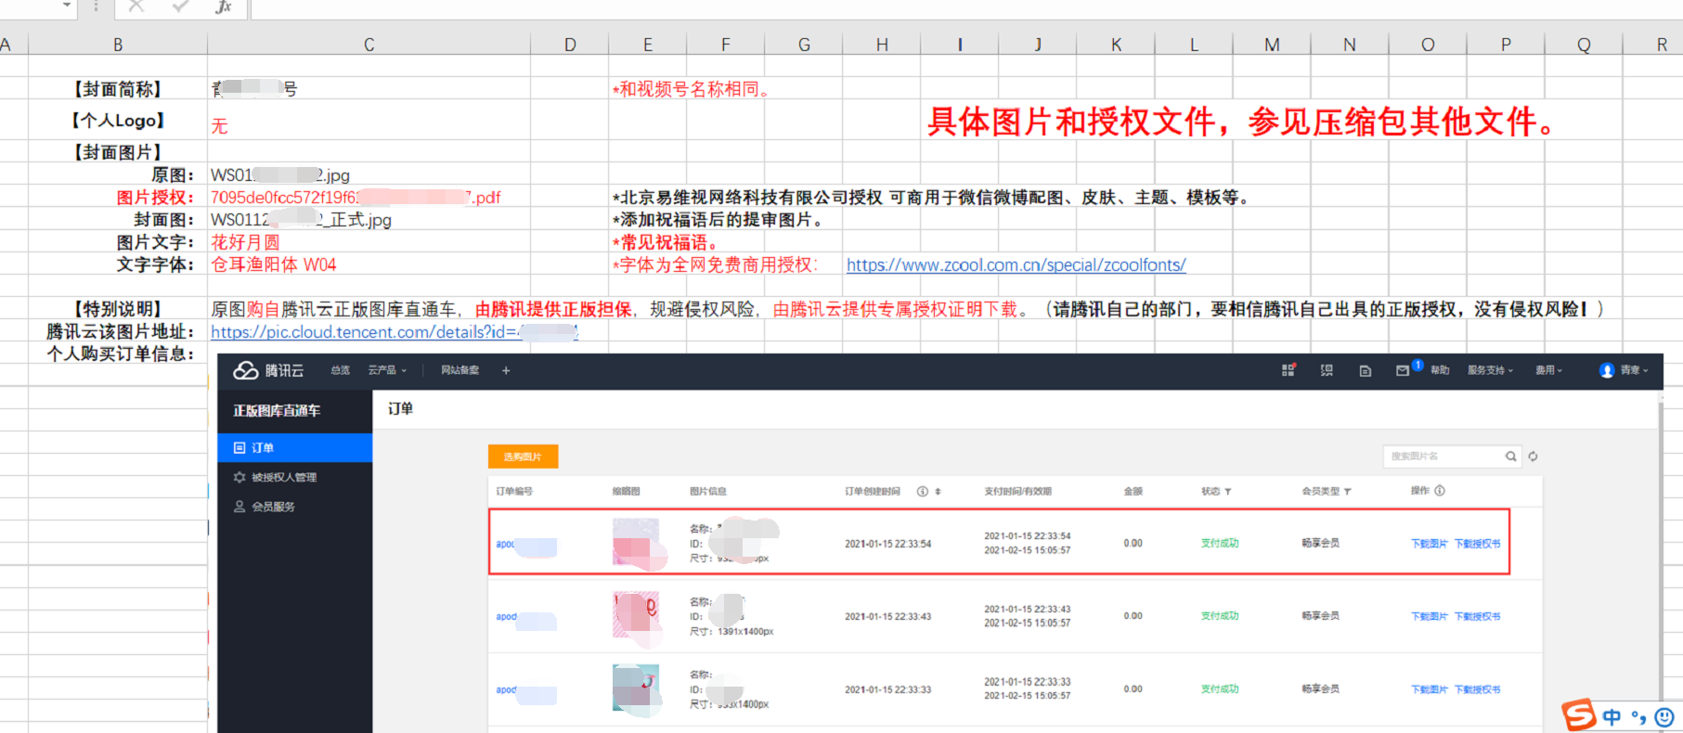The height and width of the screenshot is (733, 1683).
Task: Click the Sogou input method S logo
Action: pyautogui.click(x=1578, y=715)
